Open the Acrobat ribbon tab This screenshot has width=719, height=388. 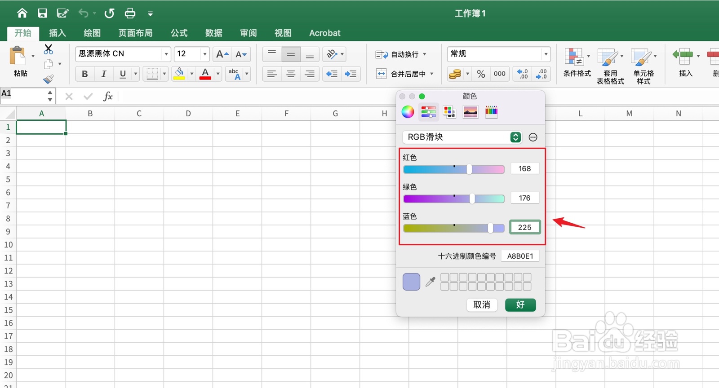(x=324, y=33)
